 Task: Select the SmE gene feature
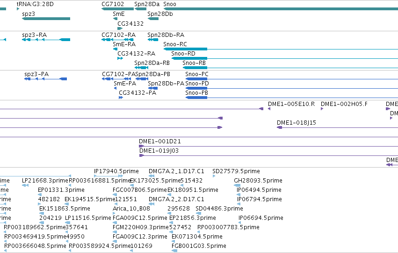point(115,19)
